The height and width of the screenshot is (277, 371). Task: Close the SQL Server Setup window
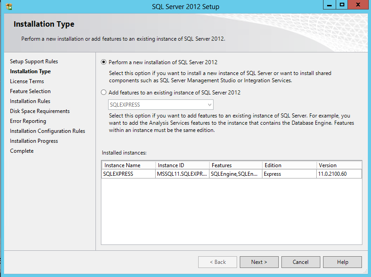358,5
